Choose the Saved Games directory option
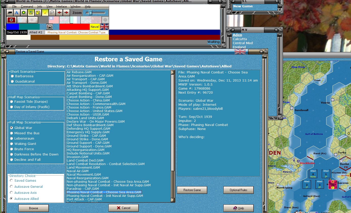Viewport: 351px width, 213px height. (12, 181)
